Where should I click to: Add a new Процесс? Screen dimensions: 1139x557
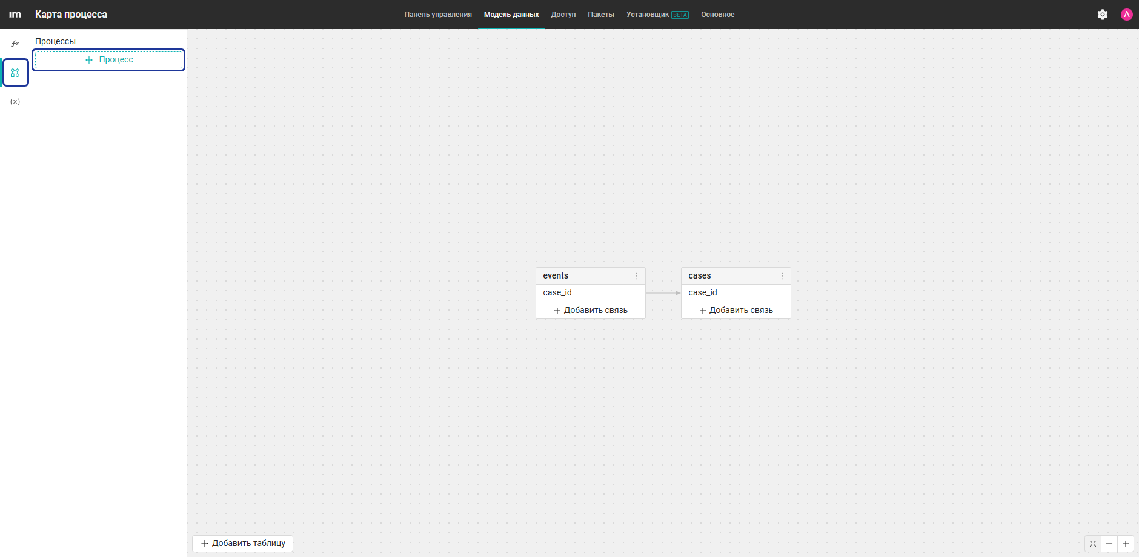108,60
